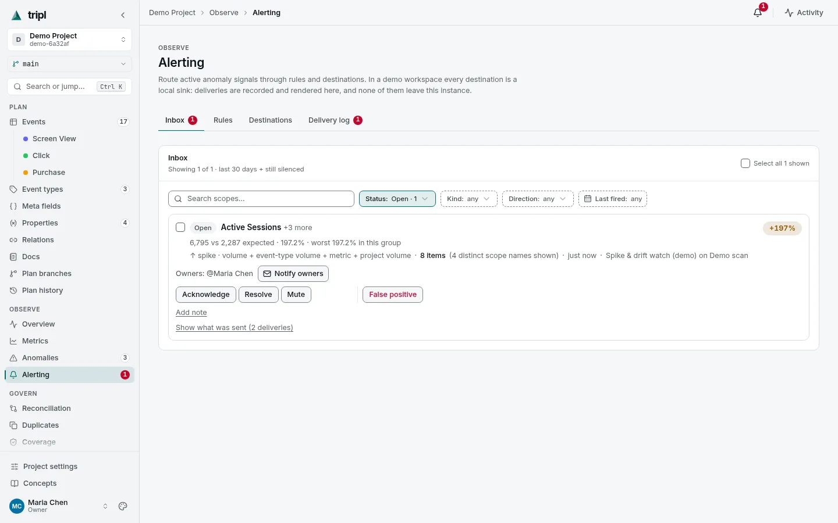Acknowledge the Active Sessions alert
This screenshot has height=523, width=838.
click(206, 295)
